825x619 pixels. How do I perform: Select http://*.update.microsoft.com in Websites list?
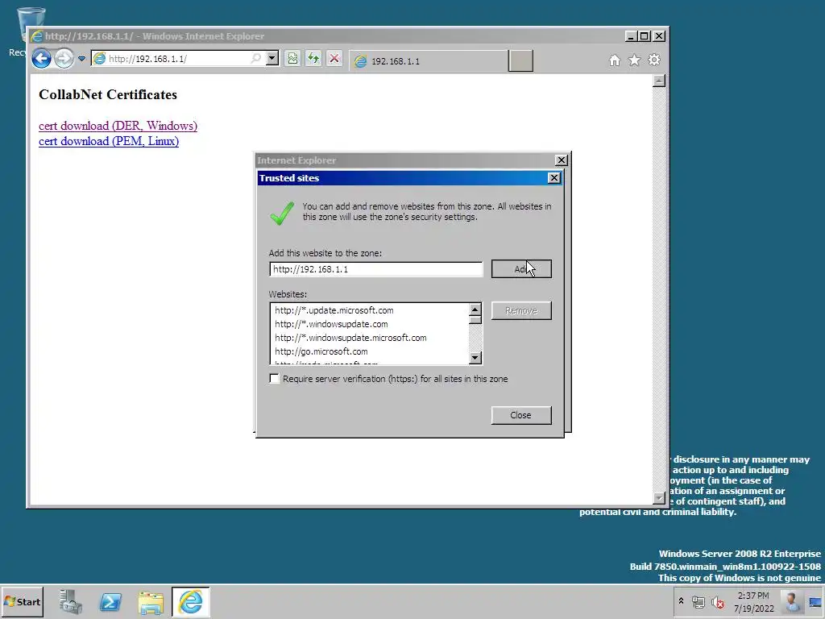[x=334, y=310]
